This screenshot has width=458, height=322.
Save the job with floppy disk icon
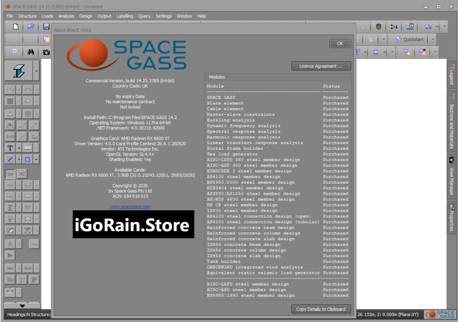click(x=46, y=27)
